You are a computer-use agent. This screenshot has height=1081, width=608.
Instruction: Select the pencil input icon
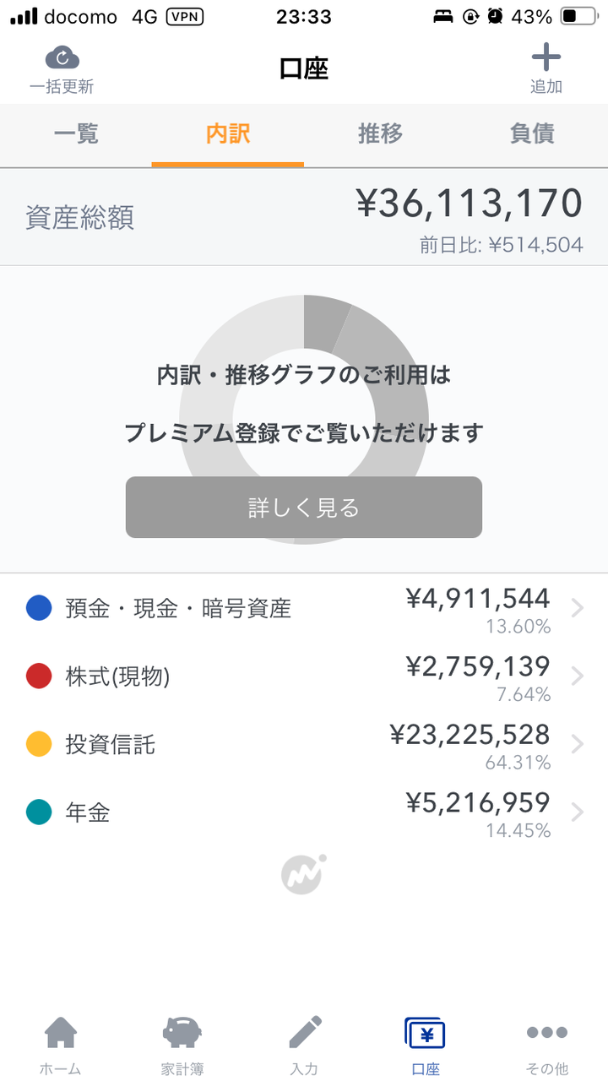304,1032
